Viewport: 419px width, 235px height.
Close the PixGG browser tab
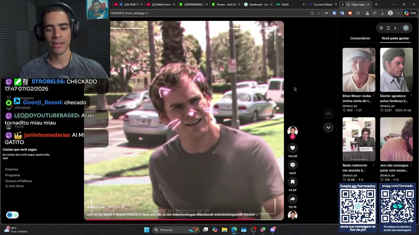(303, 5)
